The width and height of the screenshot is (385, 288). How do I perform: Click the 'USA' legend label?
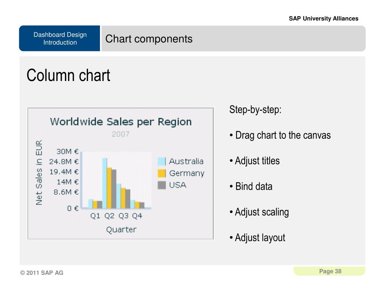point(178,185)
